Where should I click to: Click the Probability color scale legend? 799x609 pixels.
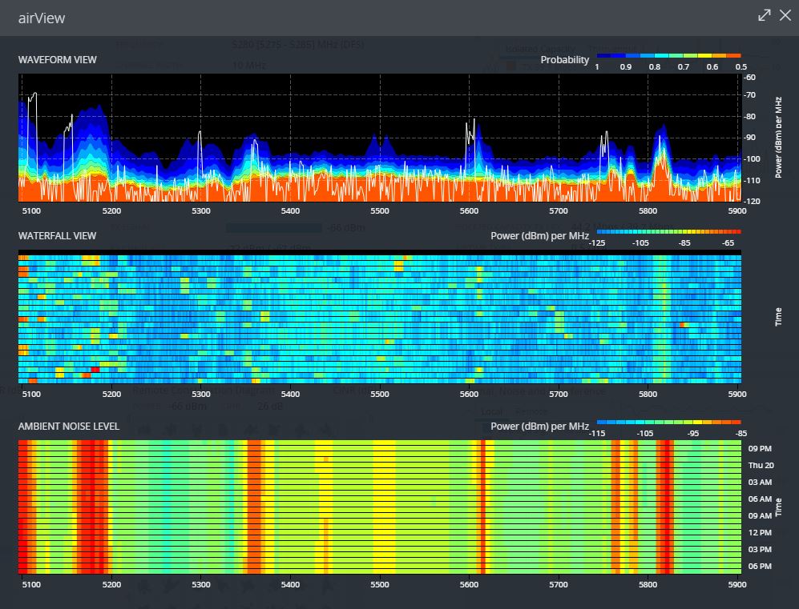coord(668,57)
